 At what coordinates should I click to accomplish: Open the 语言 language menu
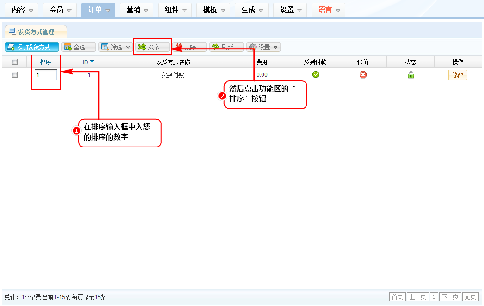328,10
